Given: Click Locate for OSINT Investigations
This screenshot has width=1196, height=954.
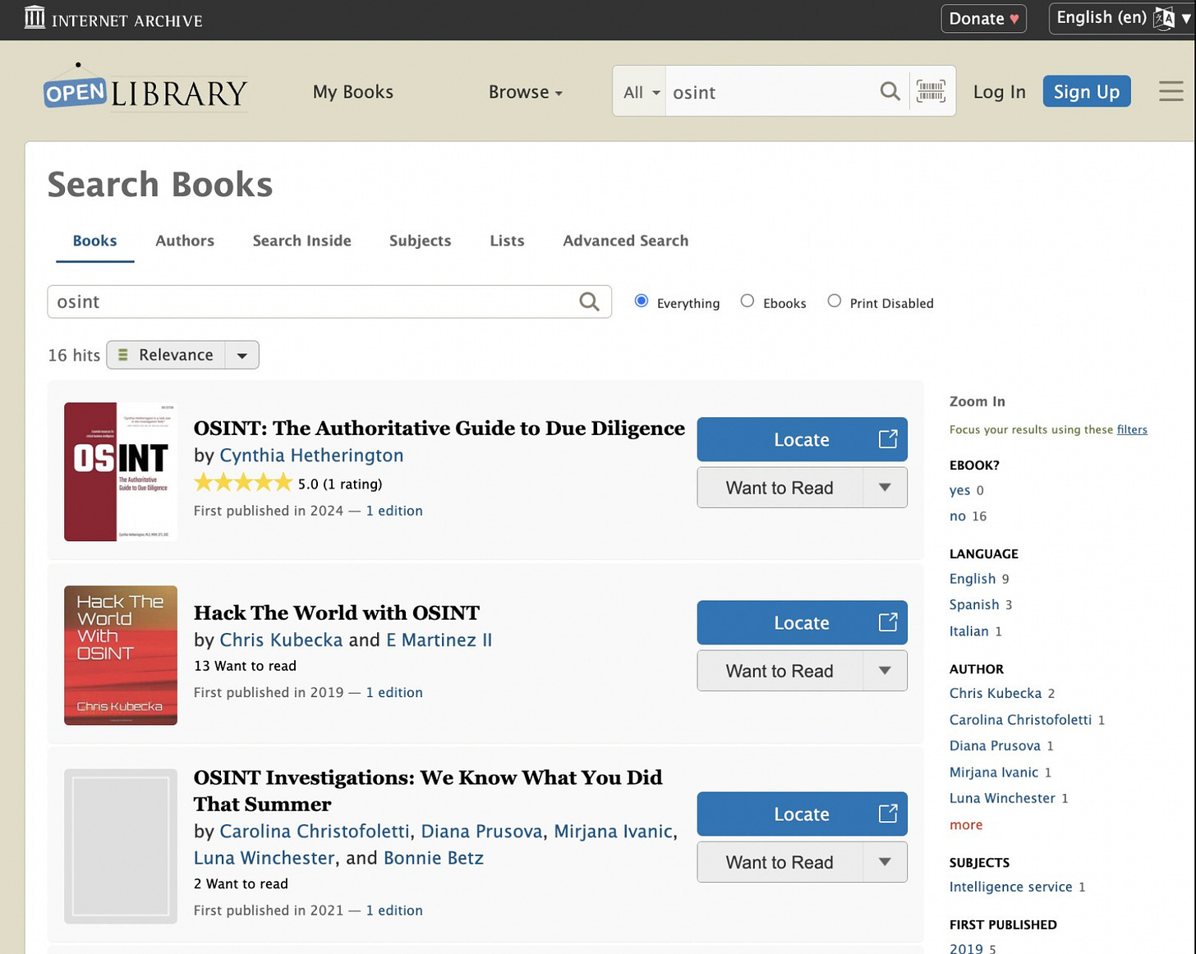Looking at the screenshot, I should [x=802, y=814].
